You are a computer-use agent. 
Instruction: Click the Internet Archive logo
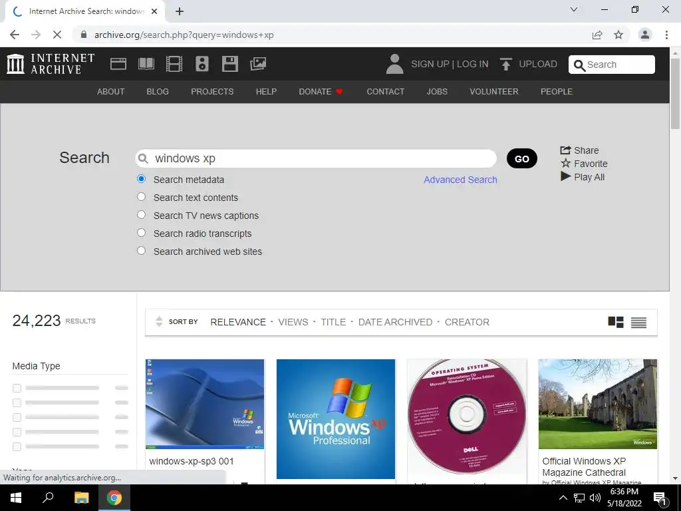pos(51,64)
